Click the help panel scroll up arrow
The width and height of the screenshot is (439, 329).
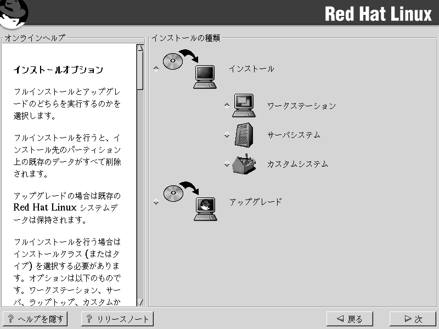pyautogui.click(x=140, y=48)
